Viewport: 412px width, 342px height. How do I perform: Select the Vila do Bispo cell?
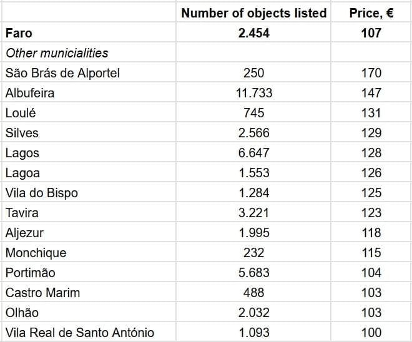coord(42,193)
